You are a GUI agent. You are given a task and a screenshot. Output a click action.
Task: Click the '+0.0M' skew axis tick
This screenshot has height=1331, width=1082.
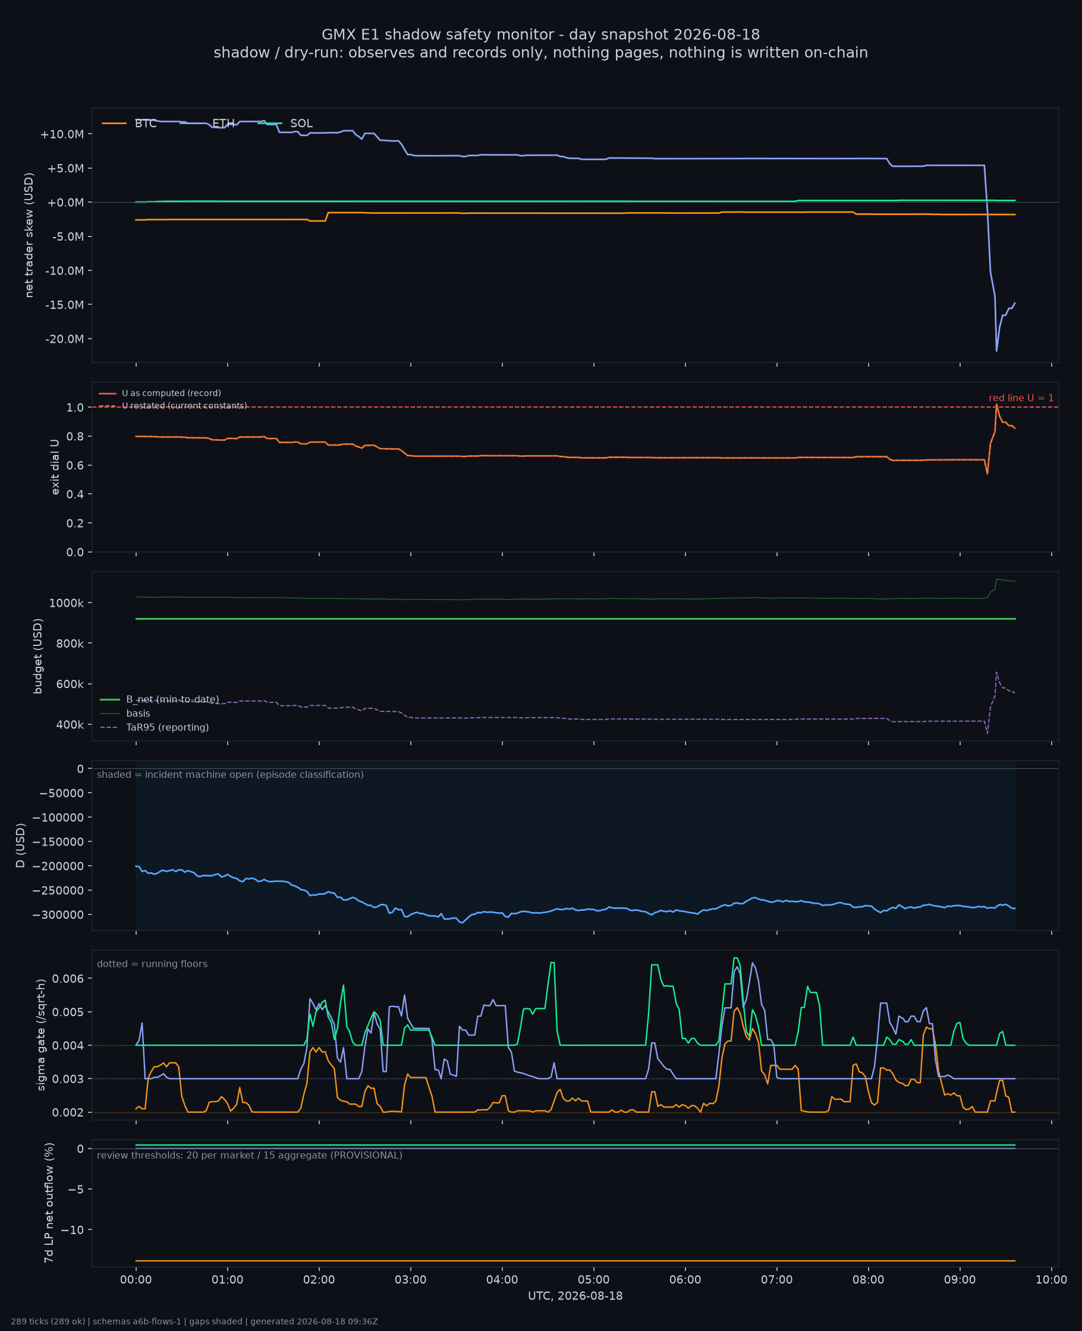65,203
